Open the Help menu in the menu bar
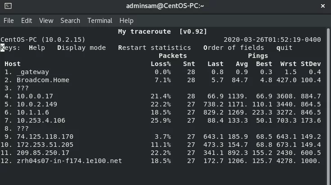Screen dimensions: 331x185 coord(126,21)
